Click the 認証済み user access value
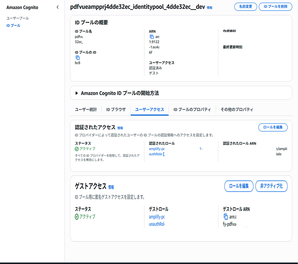 tap(155, 68)
